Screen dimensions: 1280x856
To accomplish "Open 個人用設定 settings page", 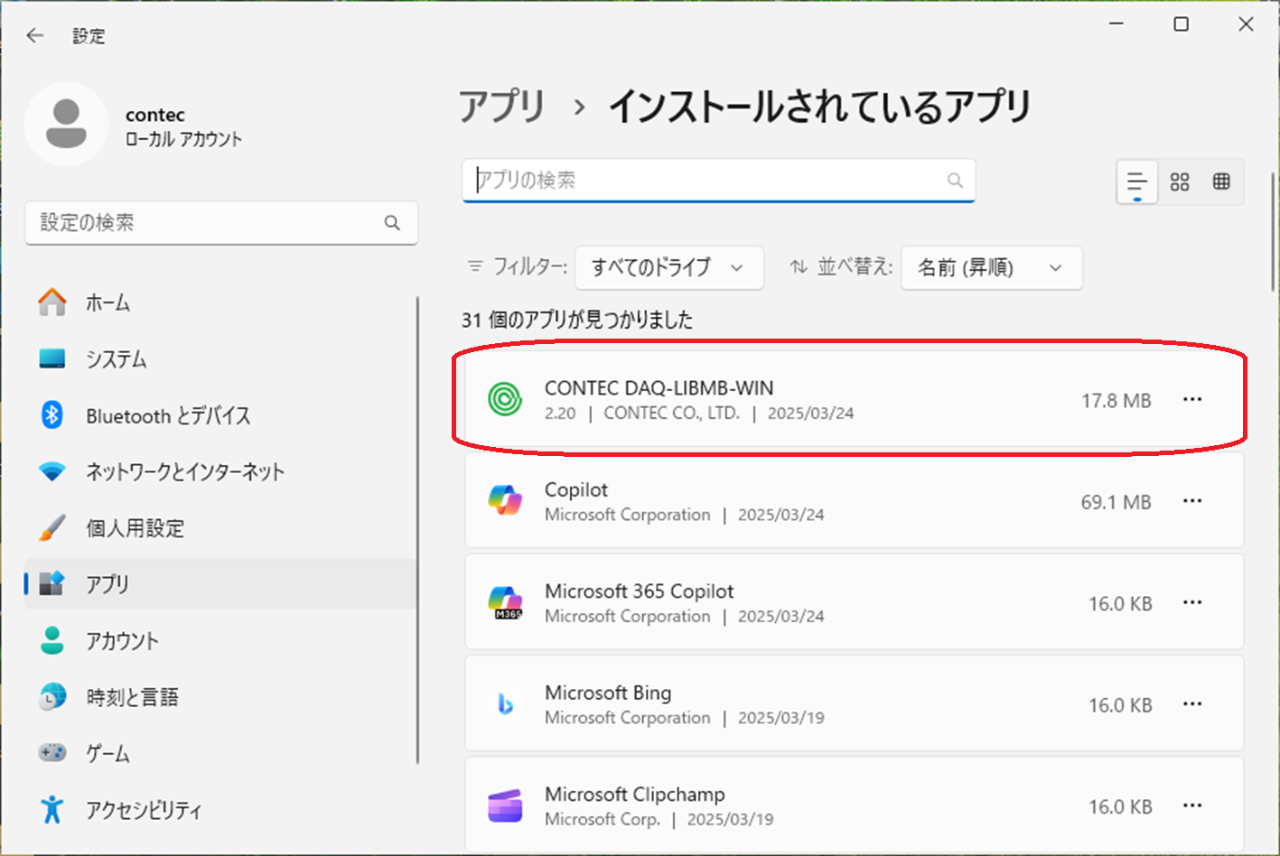I will 220,527.
